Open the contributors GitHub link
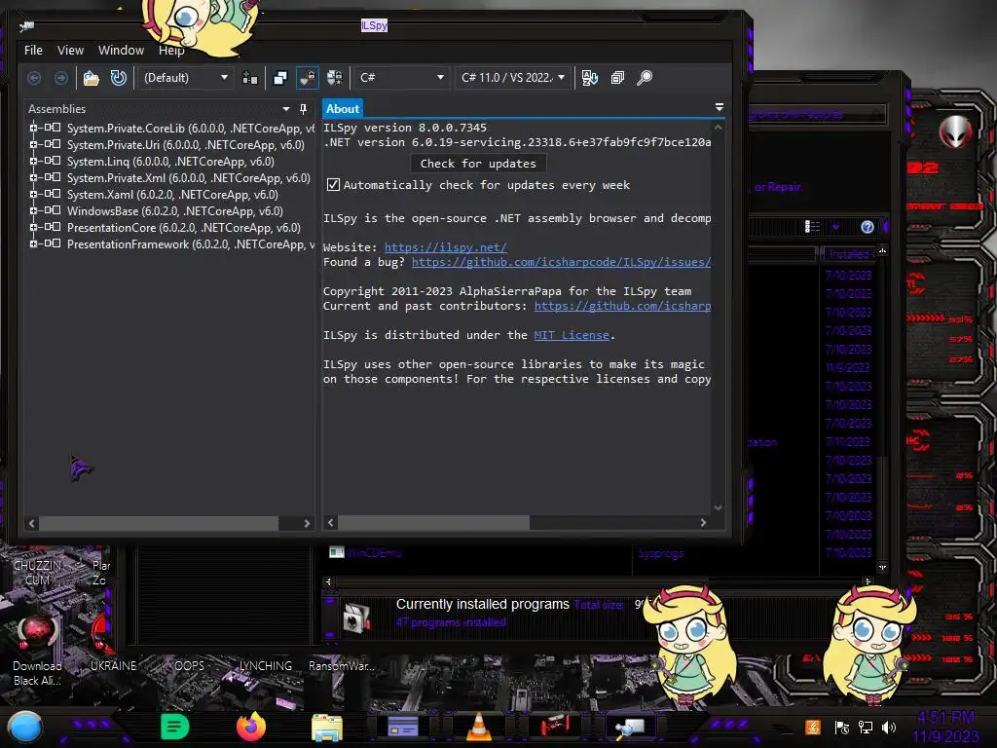997x748 pixels. 622,306
